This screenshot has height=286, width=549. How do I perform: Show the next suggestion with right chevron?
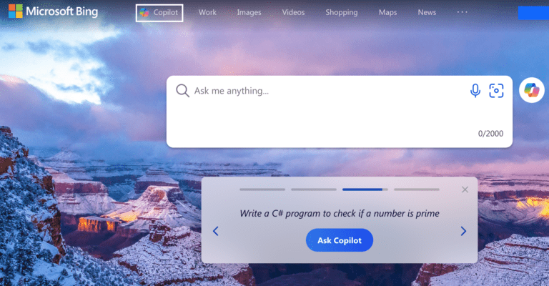pyautogui.click(x=463, y=231)
